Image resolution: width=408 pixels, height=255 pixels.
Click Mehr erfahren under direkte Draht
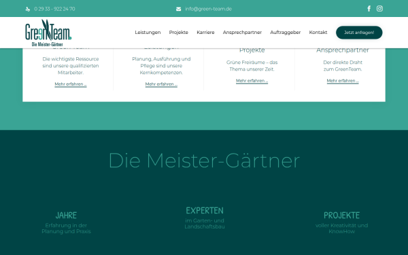(x=343, y=81)
